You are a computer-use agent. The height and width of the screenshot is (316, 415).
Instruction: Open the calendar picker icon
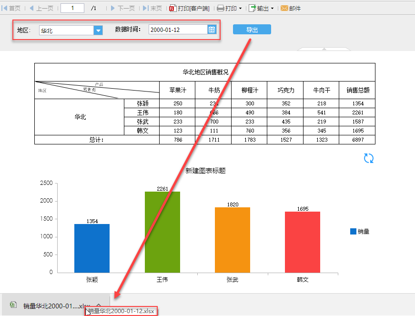(212, 30)
